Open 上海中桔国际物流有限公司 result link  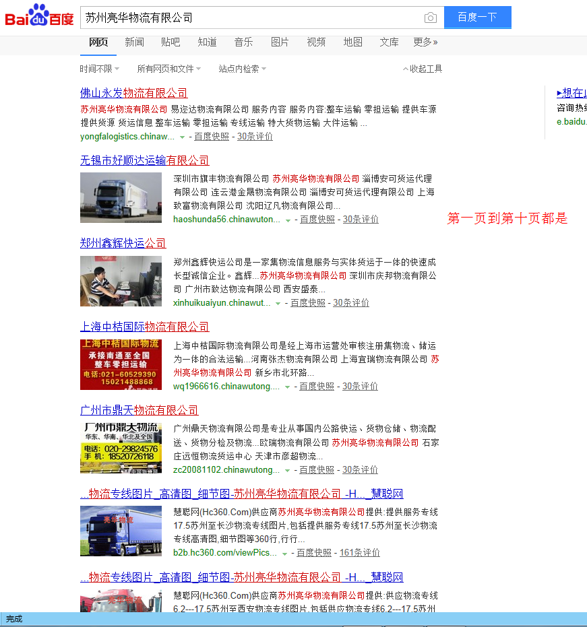click(145, 327)
